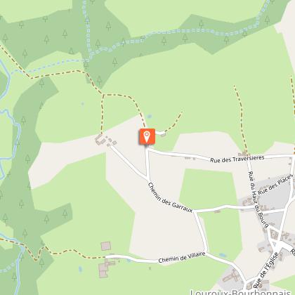Click the building group at Chemin de Villaire's west end
295x295 pixels.
(106, 267)
